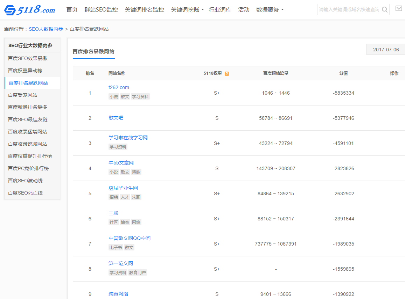Click the 学习资料 tag under t262.com
The width and height of the screenshot is (405, 299).
pyautogui.click(x=140, y=97)
